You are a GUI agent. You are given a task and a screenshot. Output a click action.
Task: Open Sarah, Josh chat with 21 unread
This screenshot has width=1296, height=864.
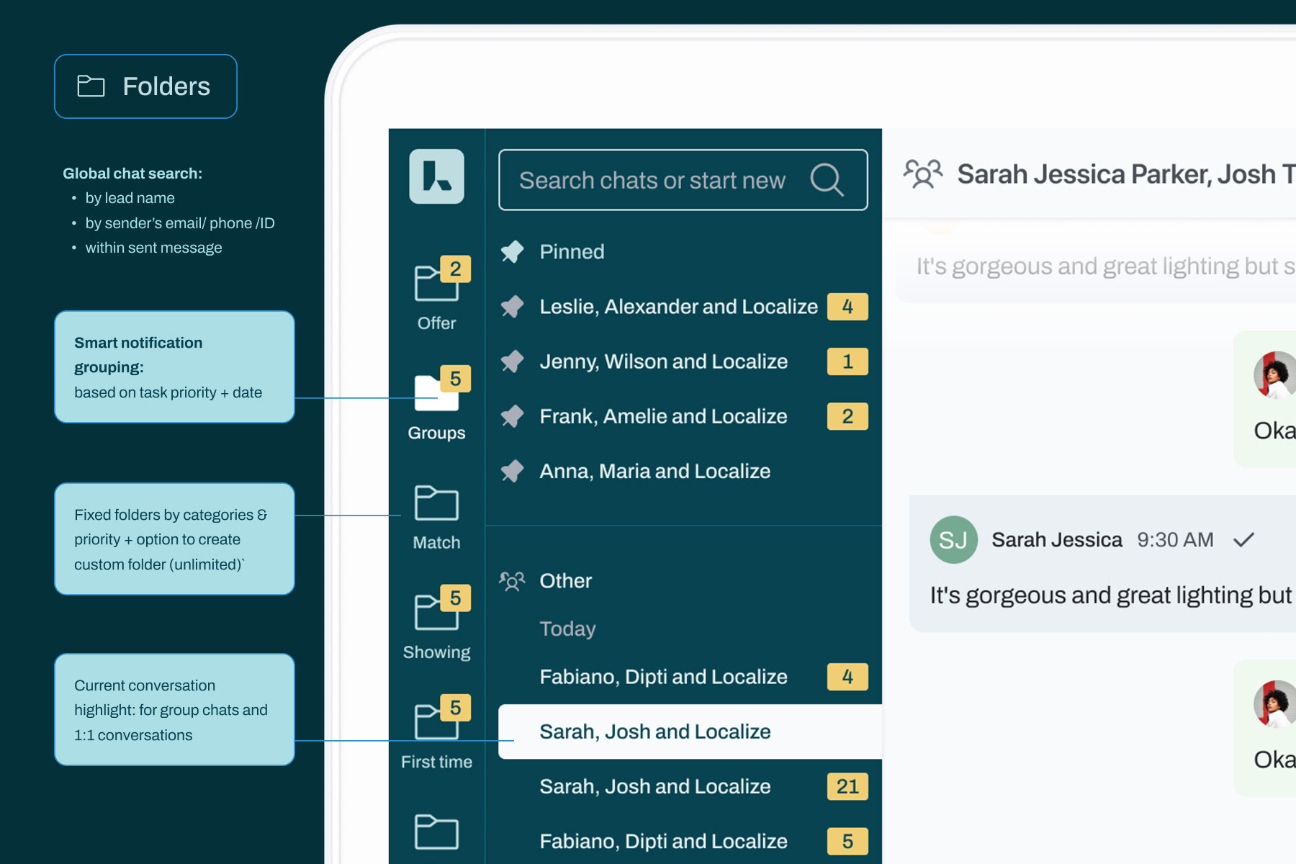[x=683, y=786]
